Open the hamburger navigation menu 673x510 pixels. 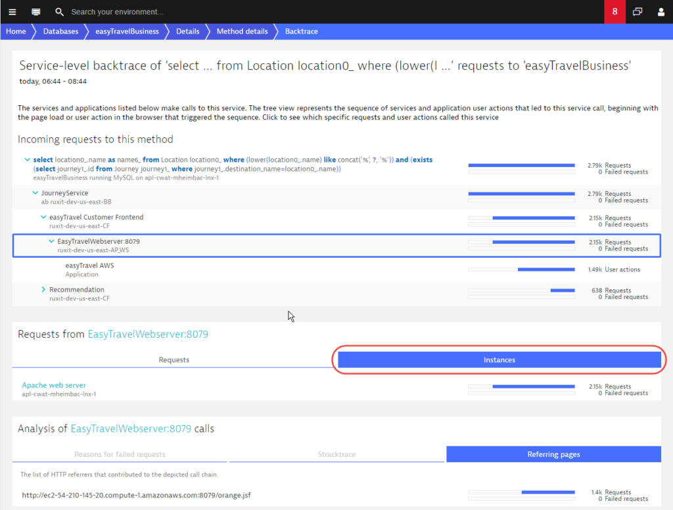coord(12,12)
